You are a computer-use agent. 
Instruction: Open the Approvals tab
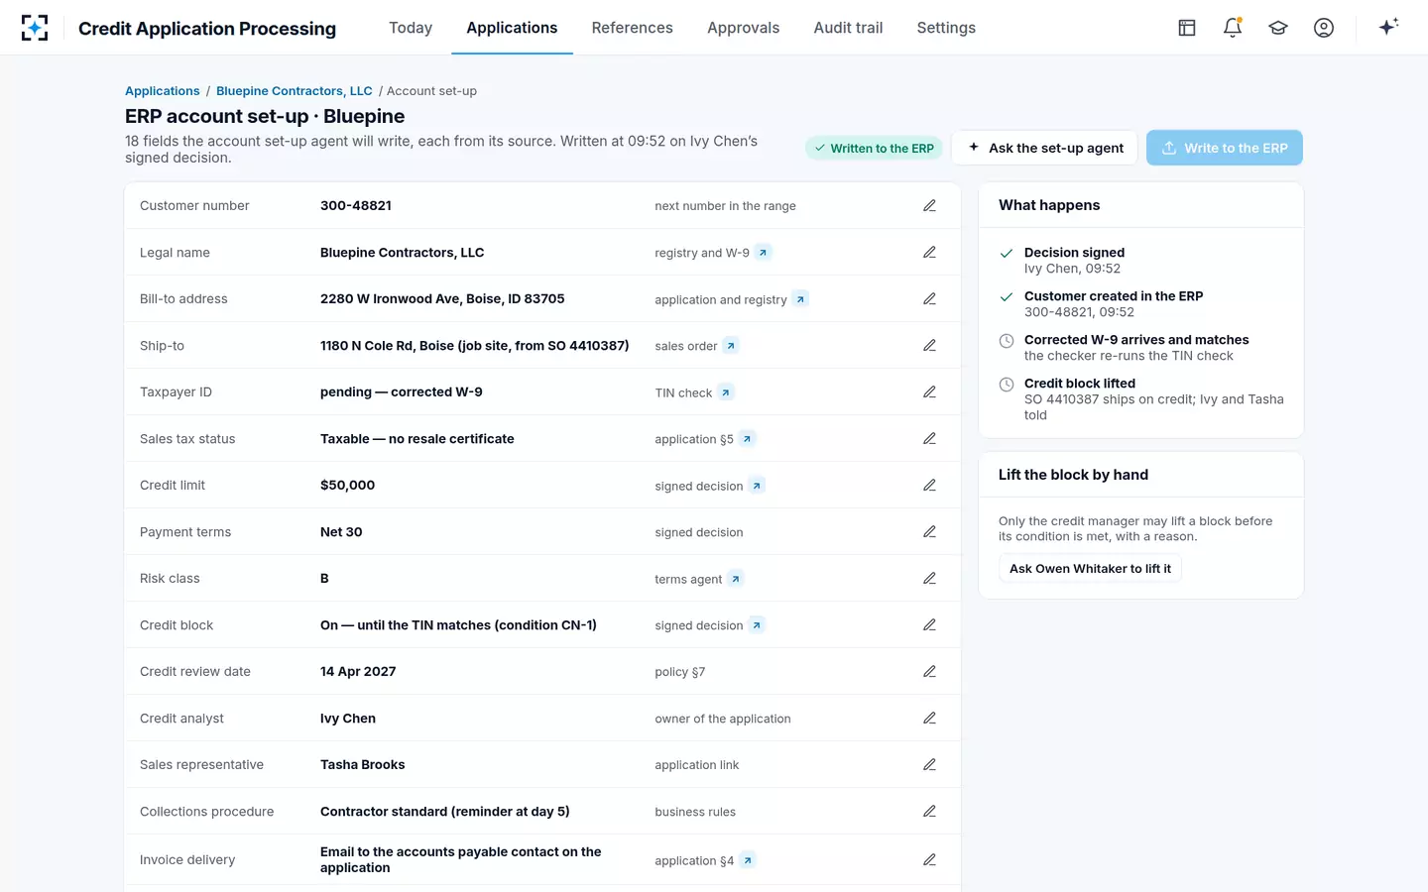(743, 28)
